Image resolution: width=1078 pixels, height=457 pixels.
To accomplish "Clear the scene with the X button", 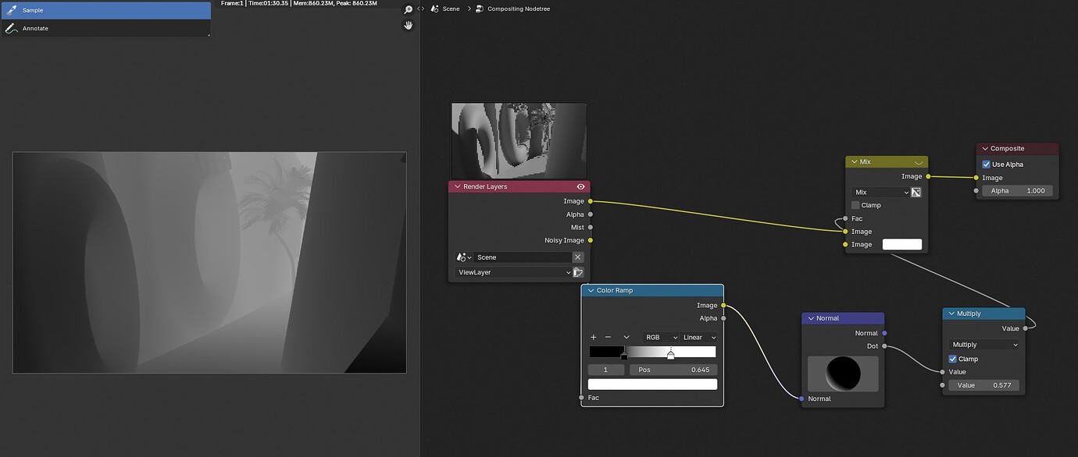I will point(578,257).
